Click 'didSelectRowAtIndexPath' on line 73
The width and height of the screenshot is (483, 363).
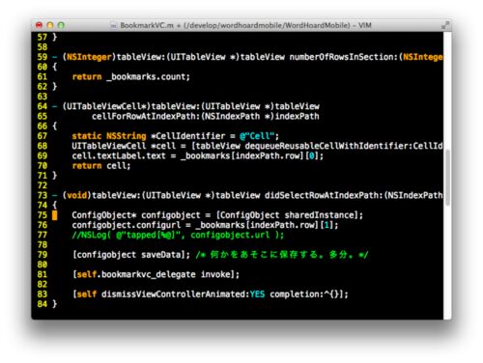click(x=322, y=195)
